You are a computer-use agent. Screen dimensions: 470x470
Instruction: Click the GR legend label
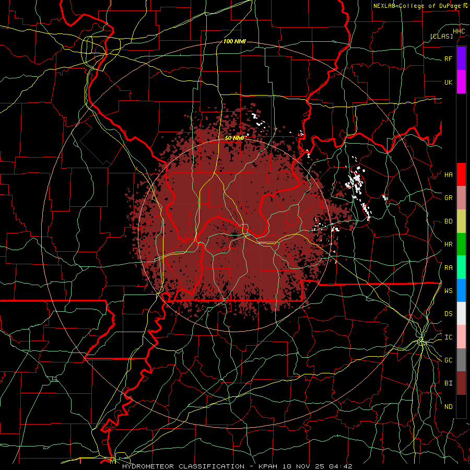pyautogui.click(x=448, y=198)
